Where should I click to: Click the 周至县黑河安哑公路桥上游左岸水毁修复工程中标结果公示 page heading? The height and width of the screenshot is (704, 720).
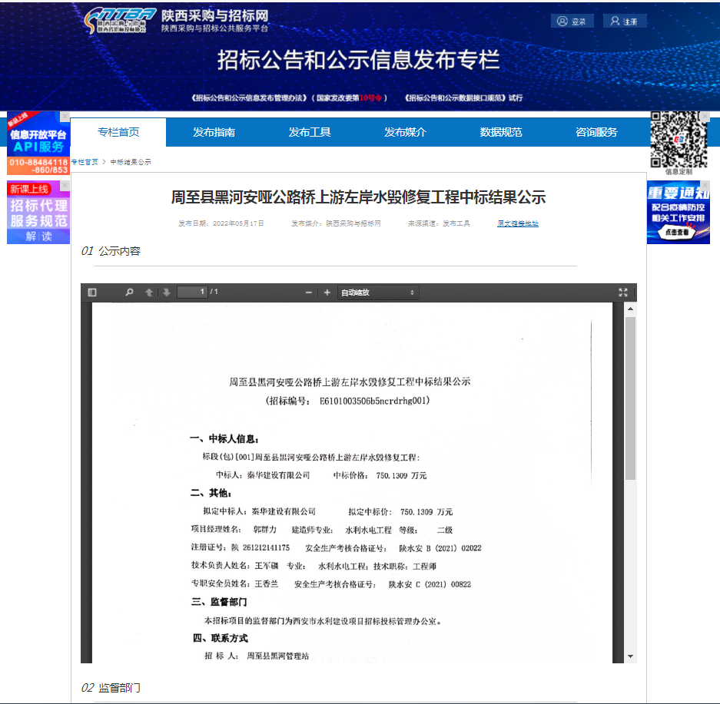coord(358,197)
